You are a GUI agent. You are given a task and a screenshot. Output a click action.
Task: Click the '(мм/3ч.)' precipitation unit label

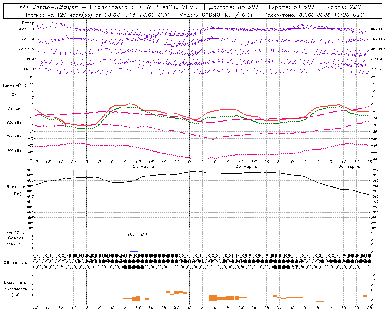click(16, 232)
